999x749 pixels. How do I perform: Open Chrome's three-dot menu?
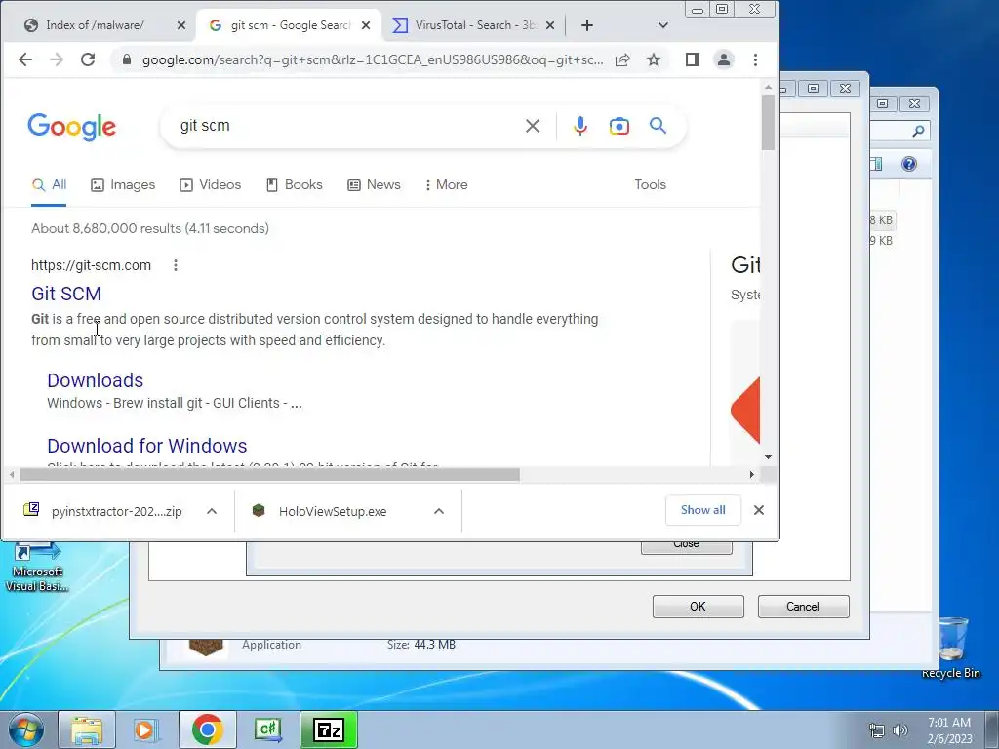(756, 59)
